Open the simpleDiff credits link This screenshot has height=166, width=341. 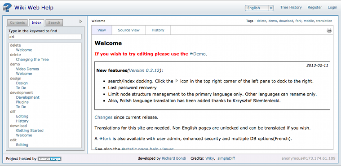(226, 158)
